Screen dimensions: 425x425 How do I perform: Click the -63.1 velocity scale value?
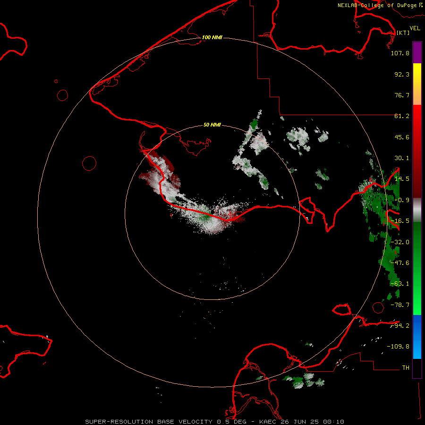(400, 284)
